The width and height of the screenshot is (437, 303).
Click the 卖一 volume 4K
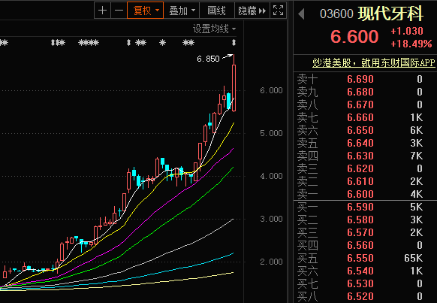[417, 194]
